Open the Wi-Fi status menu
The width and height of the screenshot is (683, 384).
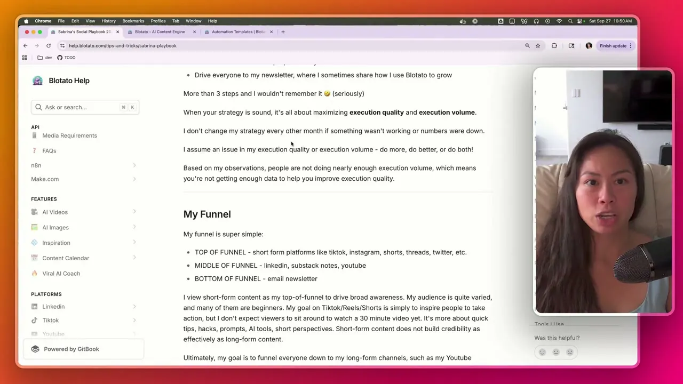coord(559,21)
